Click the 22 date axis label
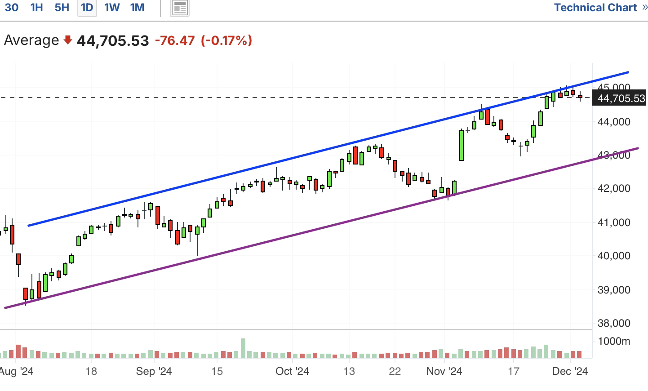This screenshot has width=648, height=391. click(x=395, y=371)
